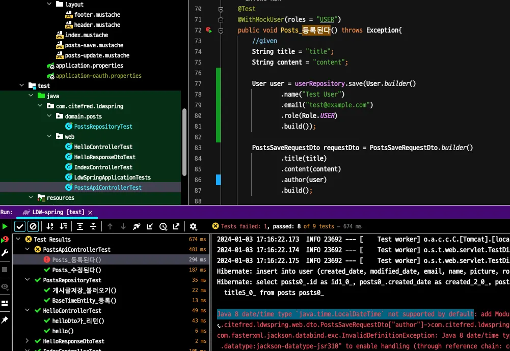
Task: Click Rerun Failed Tests icon
Action: (x=5, y=240)
